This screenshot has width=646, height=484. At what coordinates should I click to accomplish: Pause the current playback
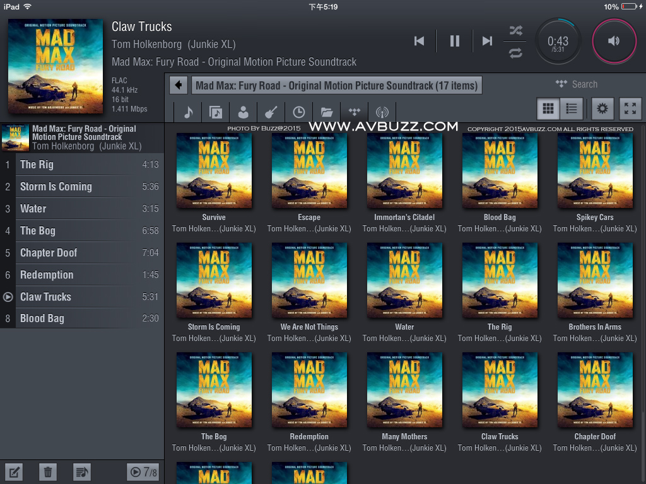pos(454,41)
